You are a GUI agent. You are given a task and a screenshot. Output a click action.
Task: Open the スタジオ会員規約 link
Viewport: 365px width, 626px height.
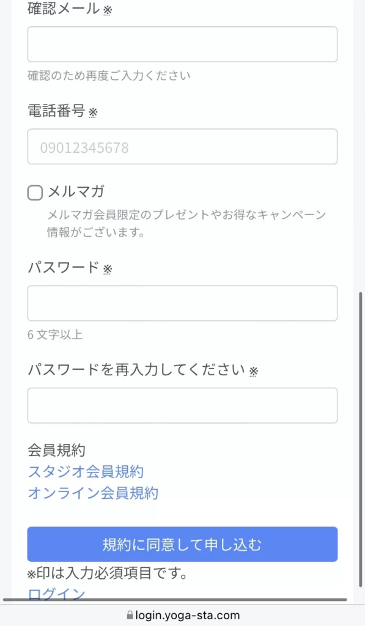86,471
